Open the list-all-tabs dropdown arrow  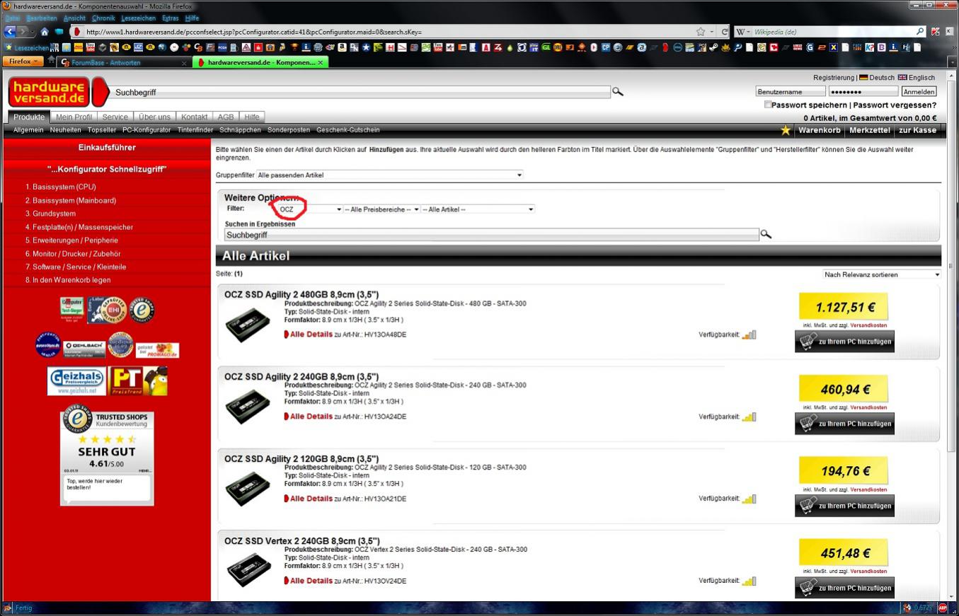951,62
